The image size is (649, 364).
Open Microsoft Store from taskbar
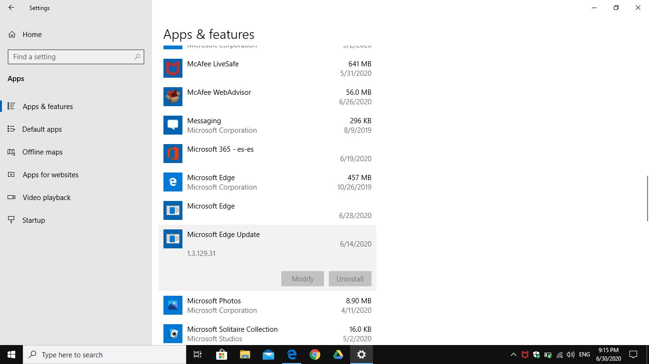pos(221,355)
